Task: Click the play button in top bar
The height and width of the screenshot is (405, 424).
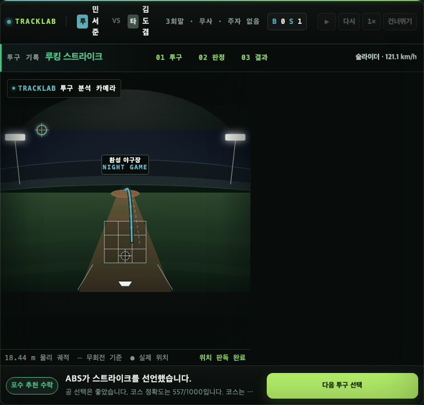Action: pyautogui.click(x=326, y=22)
